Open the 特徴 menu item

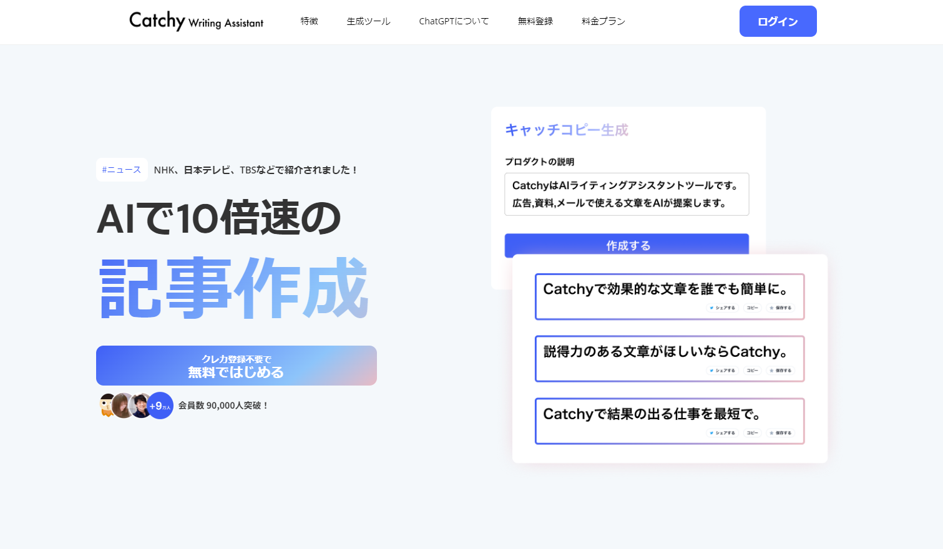[x=310, y=21]
